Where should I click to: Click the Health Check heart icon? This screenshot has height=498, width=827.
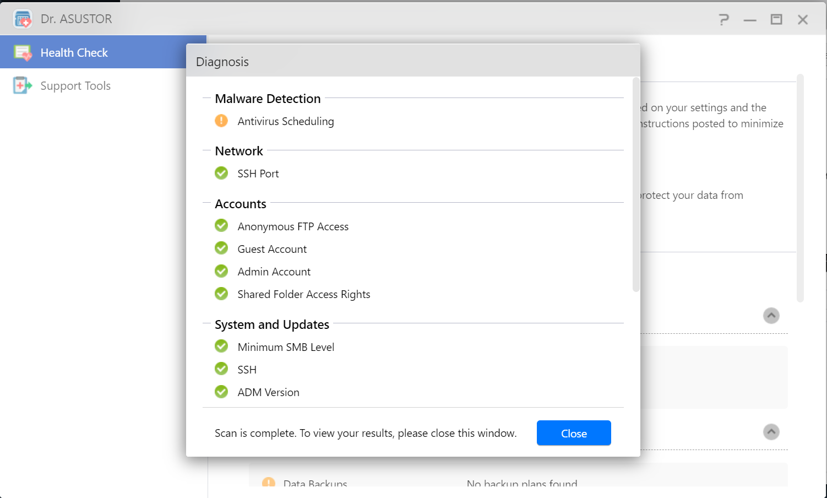(23, 53)
